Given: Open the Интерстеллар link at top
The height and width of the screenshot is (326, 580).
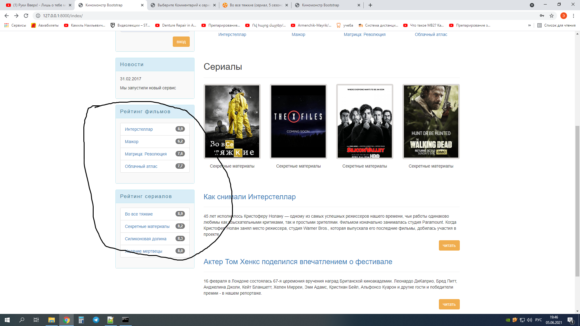Looking at the screenshot, I should pos(232,34).
